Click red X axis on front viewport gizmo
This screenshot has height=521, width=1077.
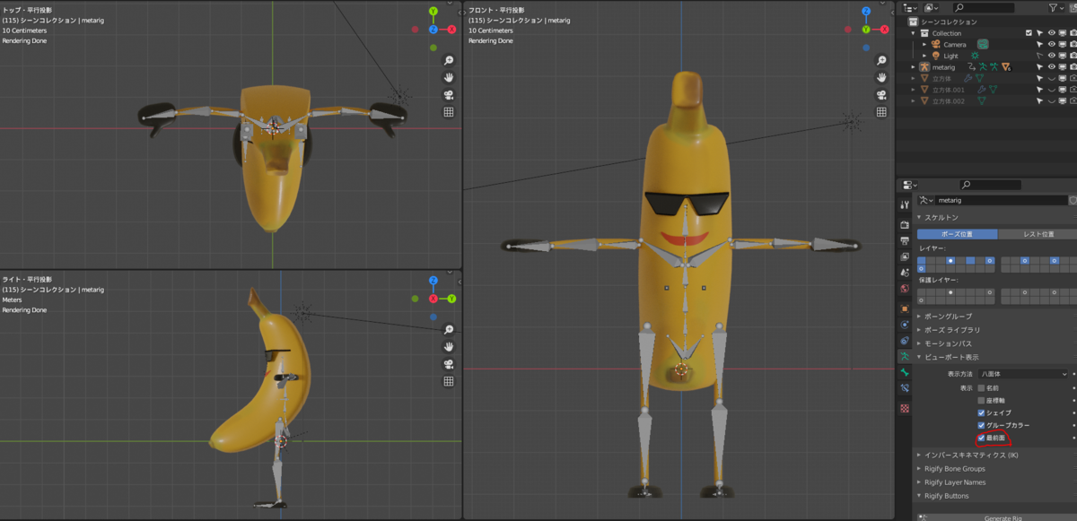click(x=883, y=30)
